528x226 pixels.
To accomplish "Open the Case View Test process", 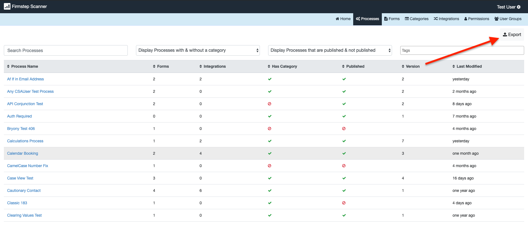I will (x=20, y=178).
